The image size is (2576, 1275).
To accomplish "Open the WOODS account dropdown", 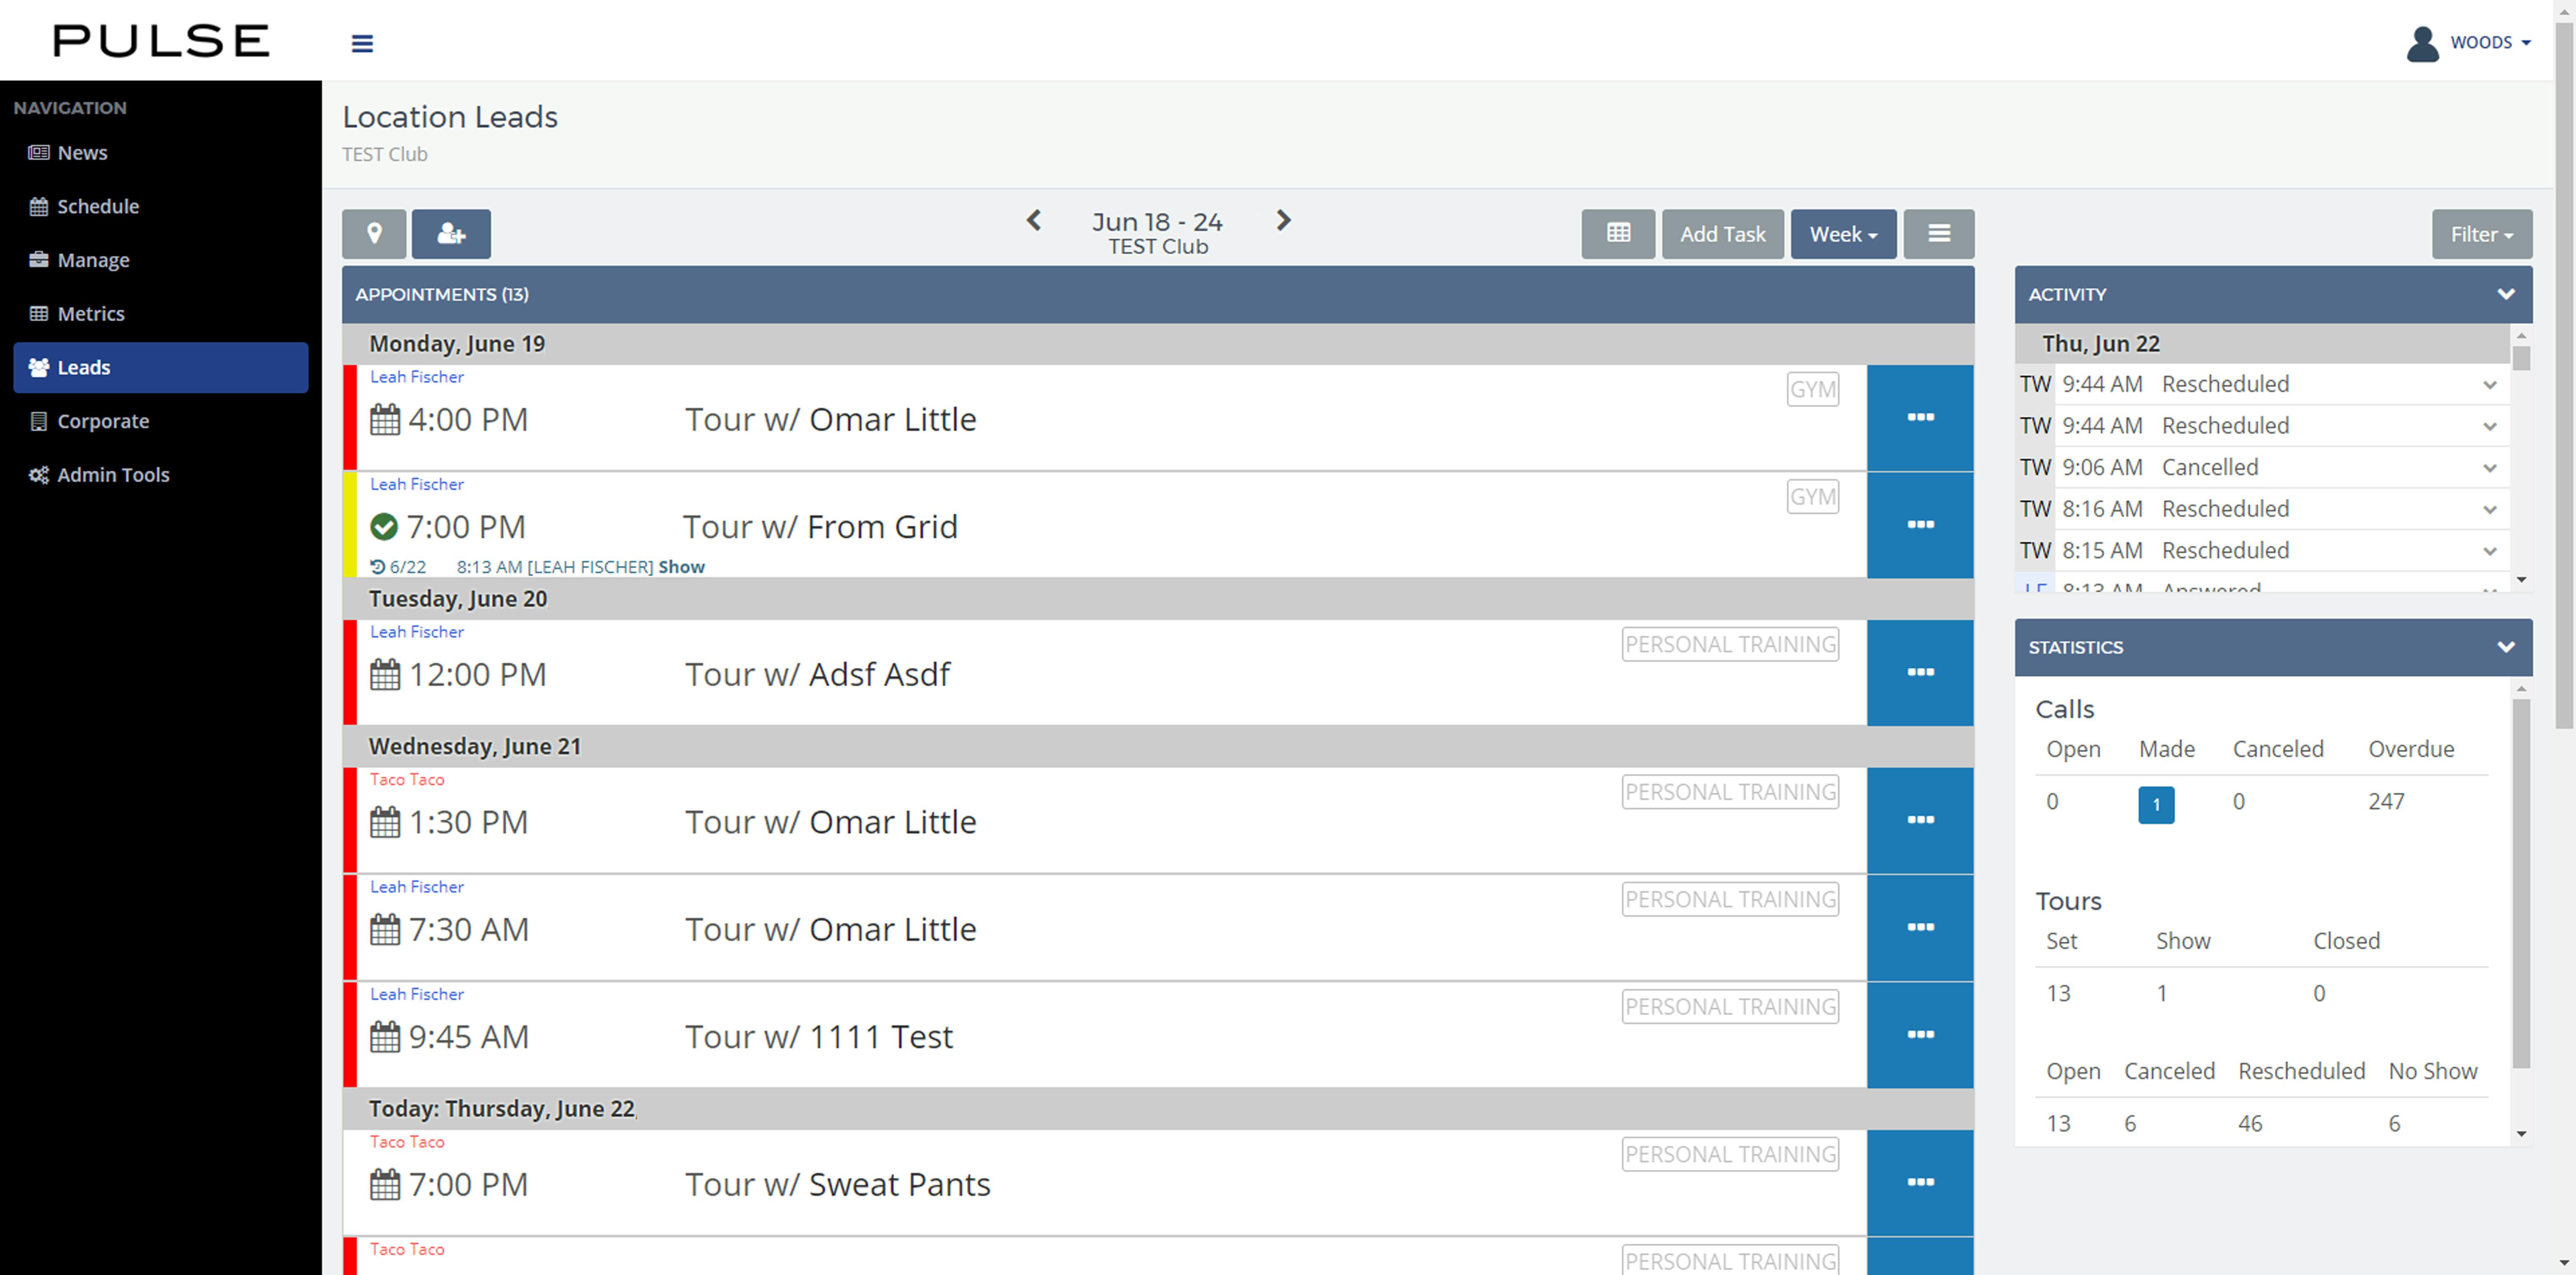I will [x=2490, y=42].
